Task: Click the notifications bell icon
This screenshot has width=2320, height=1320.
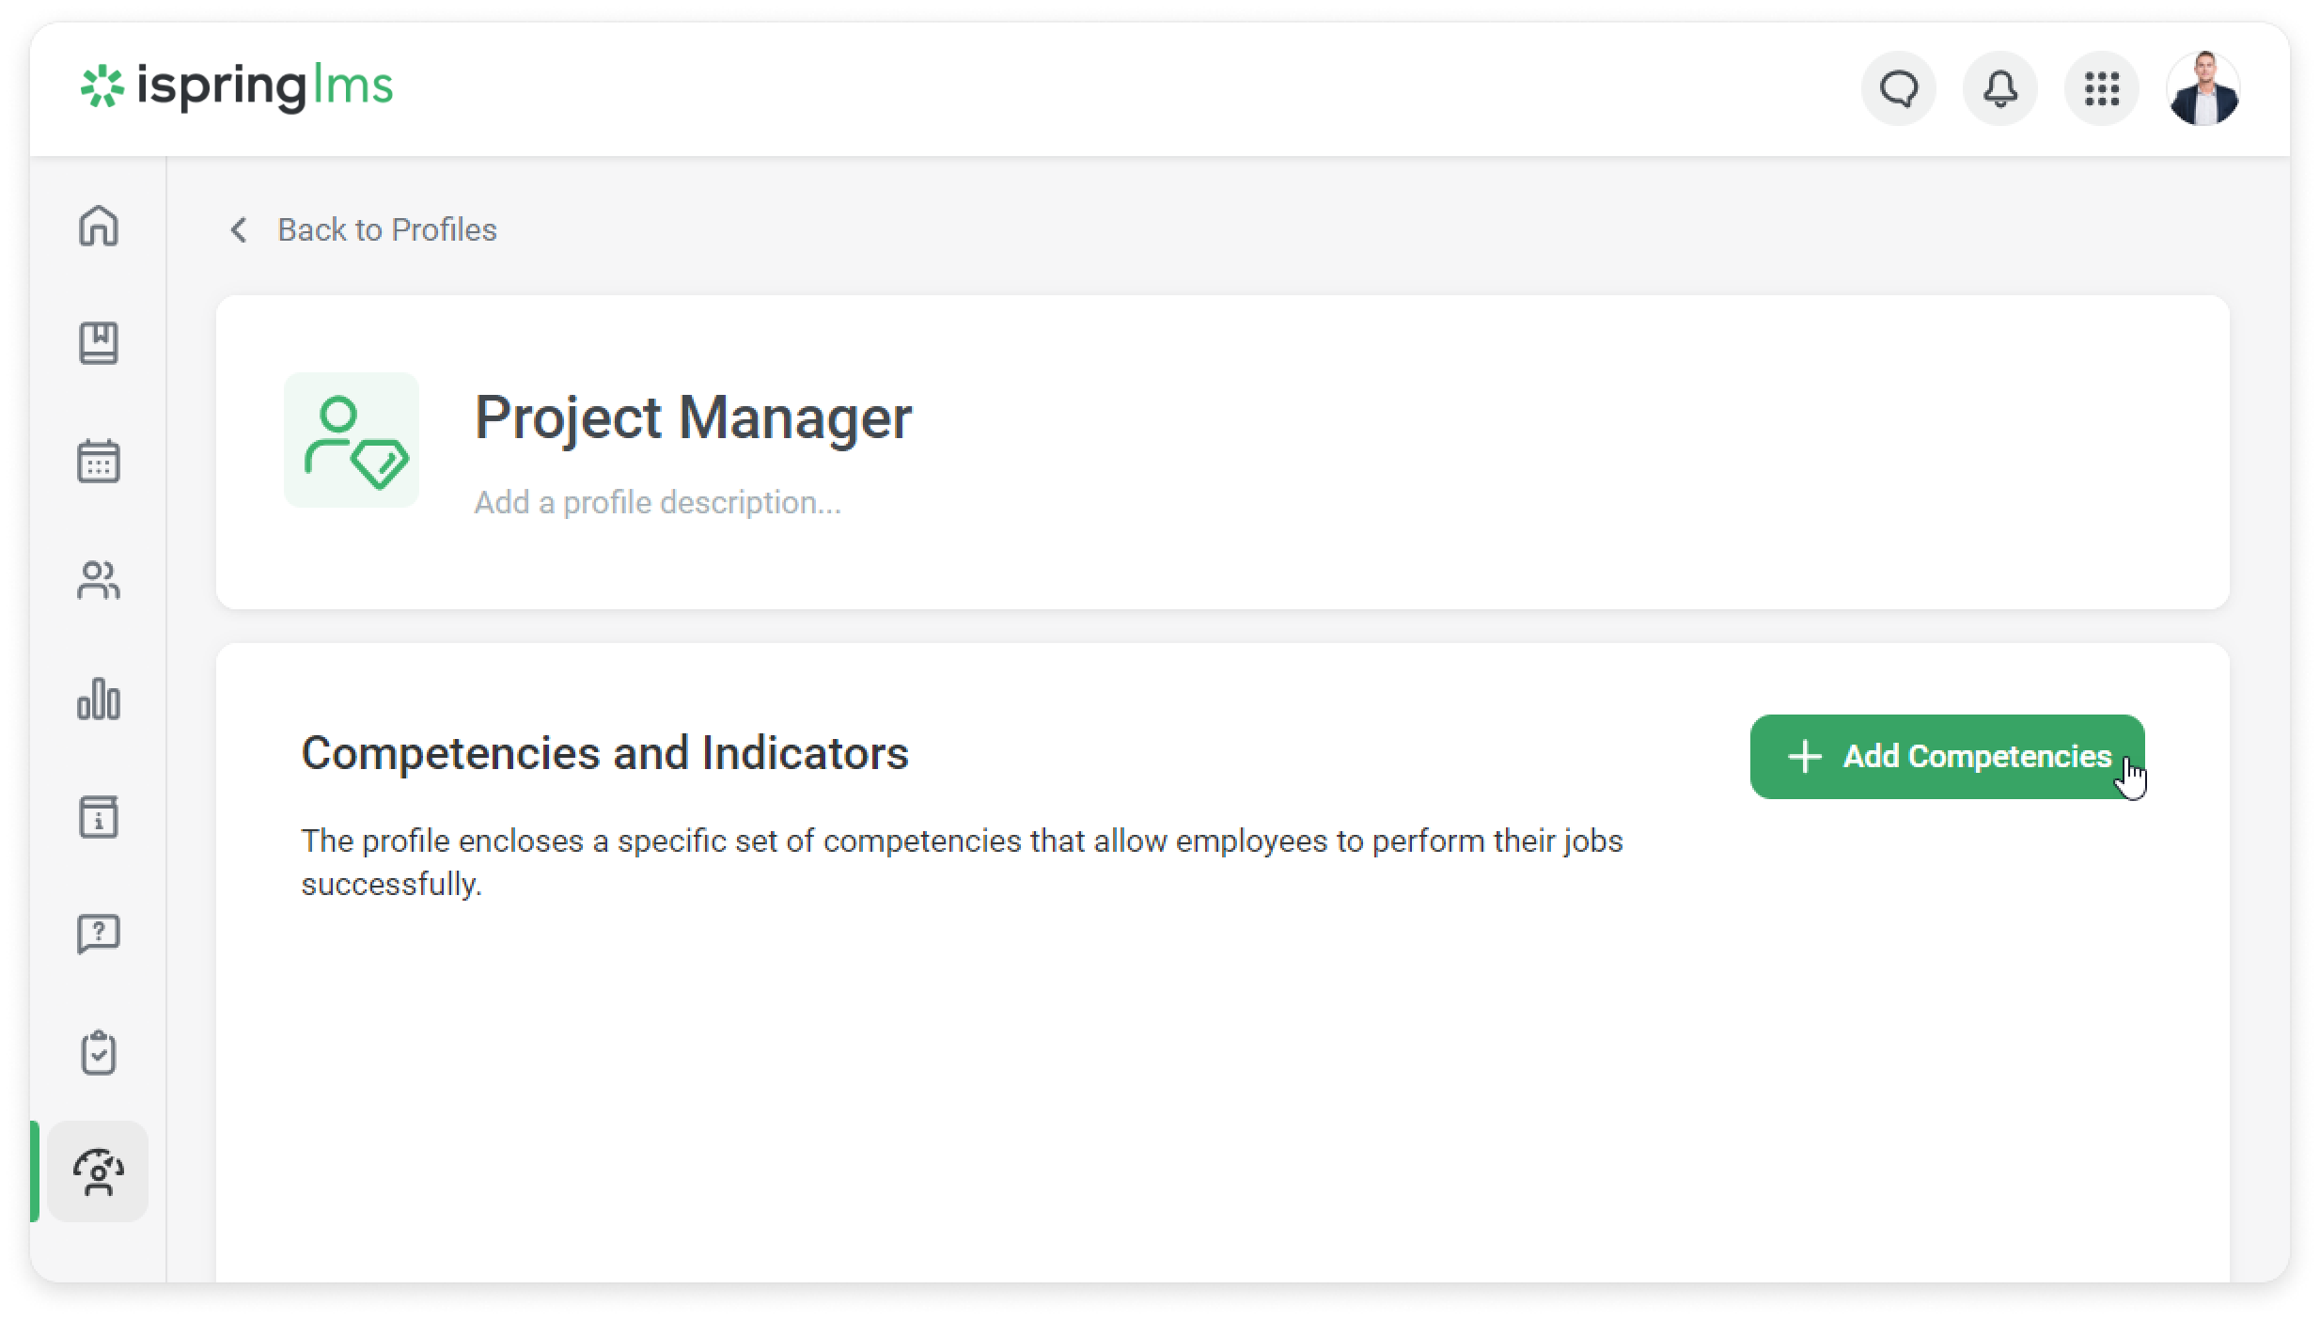Action: tap(2000, 89)
